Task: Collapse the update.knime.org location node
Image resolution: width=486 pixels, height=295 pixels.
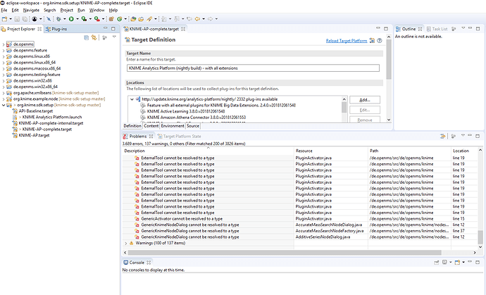Action: [132, 99]
